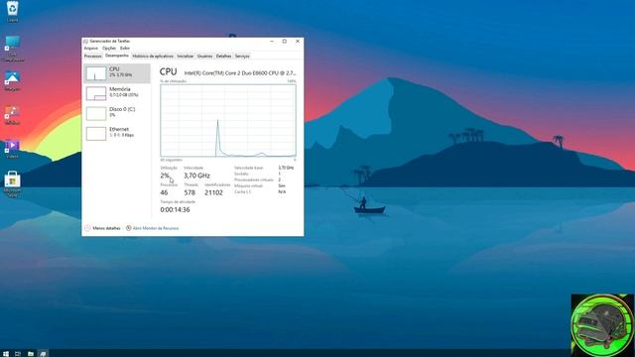Maximize the Task Manager window
The image size is (635, 357).
click(285, 42)
